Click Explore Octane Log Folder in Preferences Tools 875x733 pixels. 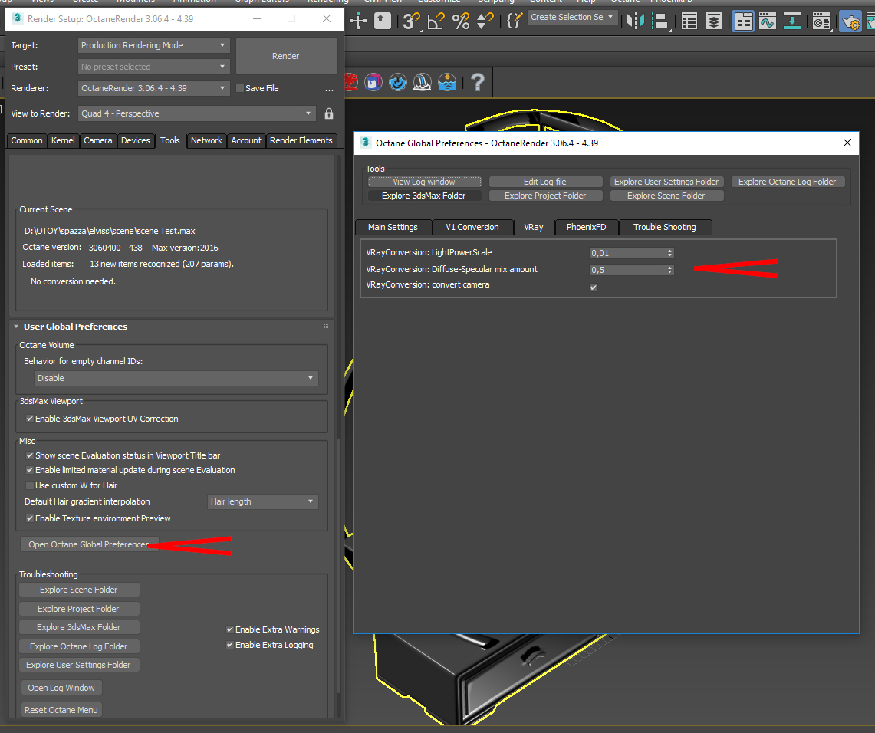click(x=788, y=182)
